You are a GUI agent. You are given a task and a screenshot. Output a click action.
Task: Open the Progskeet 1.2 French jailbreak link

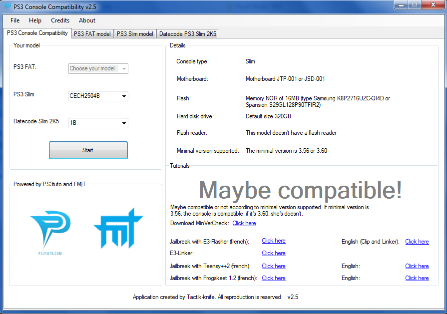(x=274, y=278)
